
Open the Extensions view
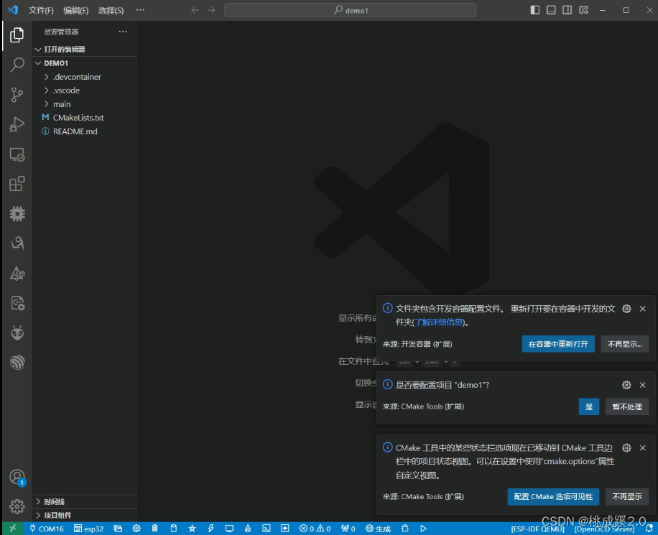click(17, 184)
